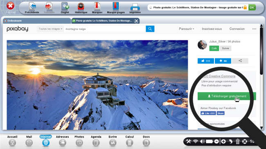Image resolution: width=266 pixels, height=149 pixels.
Task: Open the Connexion link
Action: click(x=237, y=29)
